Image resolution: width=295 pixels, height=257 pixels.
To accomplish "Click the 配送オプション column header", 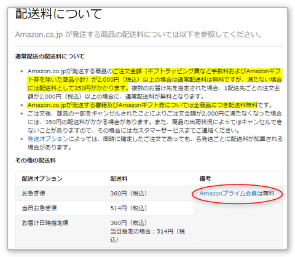I will tap(42, 179).
